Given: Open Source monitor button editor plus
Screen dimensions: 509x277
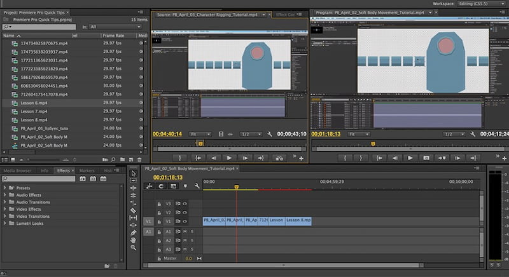Looking at the screenshot, I should pyautogui.click(x=301, y=158).
